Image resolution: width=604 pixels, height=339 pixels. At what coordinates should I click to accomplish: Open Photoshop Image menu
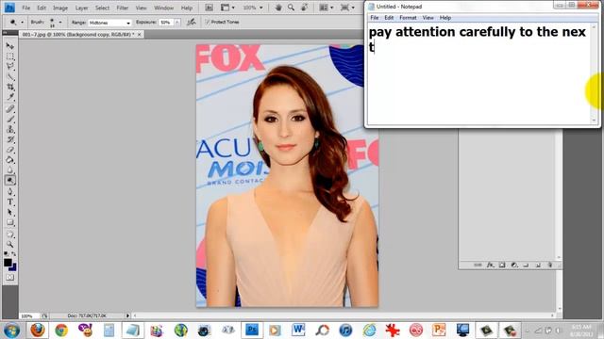(60, 8)
